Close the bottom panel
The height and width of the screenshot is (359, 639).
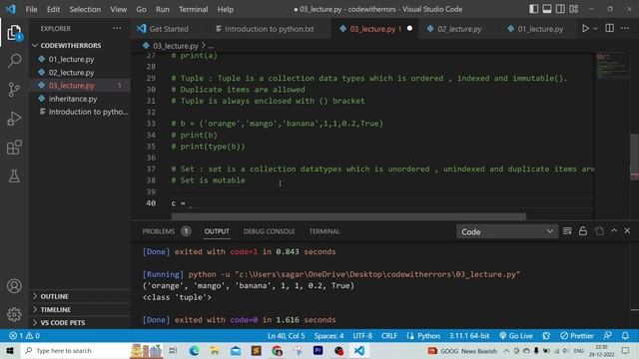(627, 230)
